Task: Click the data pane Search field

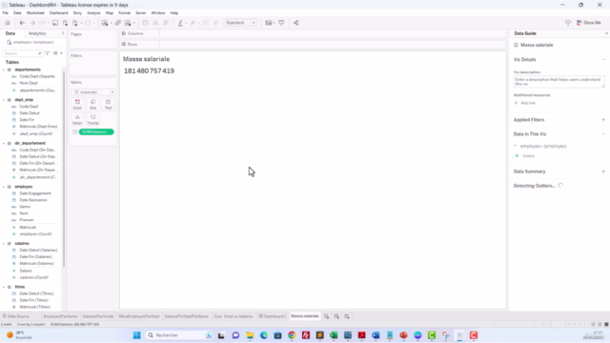Action: 23,53
